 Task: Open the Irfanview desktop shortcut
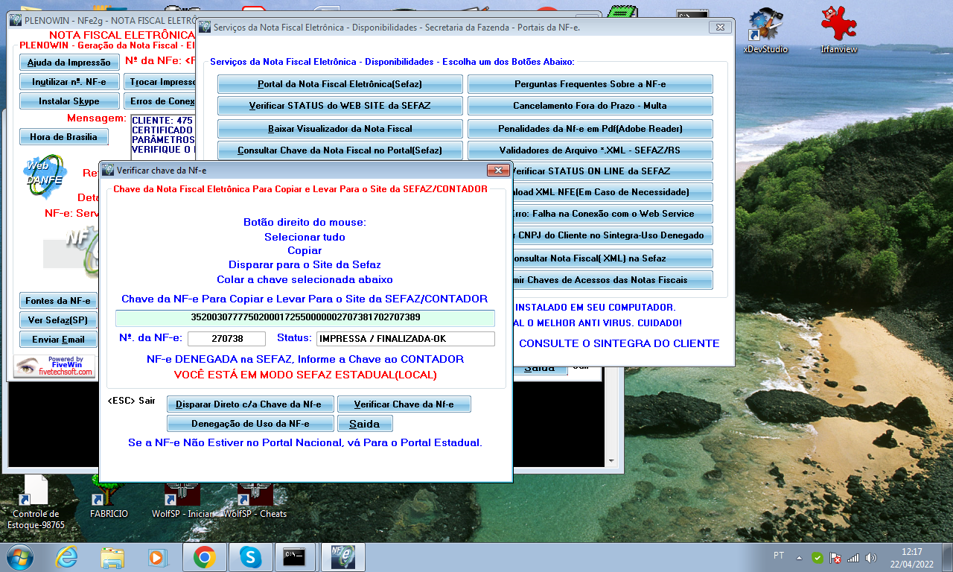pyautogui.click(x=838, y=31)
